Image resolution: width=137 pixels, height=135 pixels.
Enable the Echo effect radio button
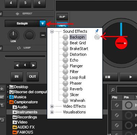point(65,60)
